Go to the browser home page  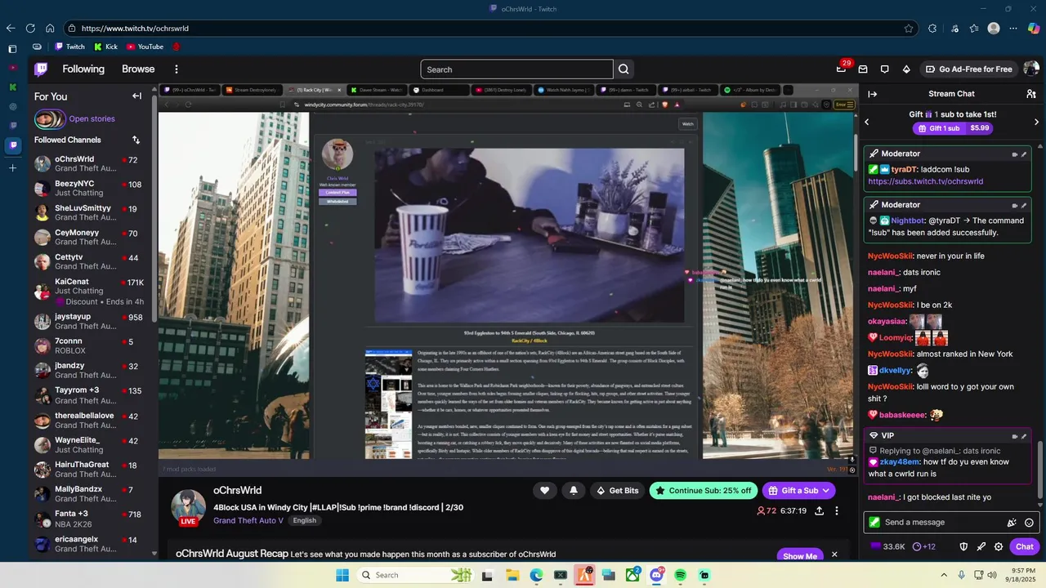(50, 28)
